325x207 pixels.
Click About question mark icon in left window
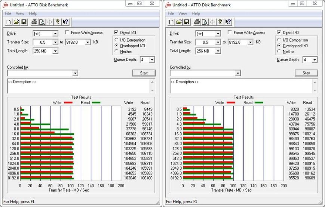coord(58,22)
